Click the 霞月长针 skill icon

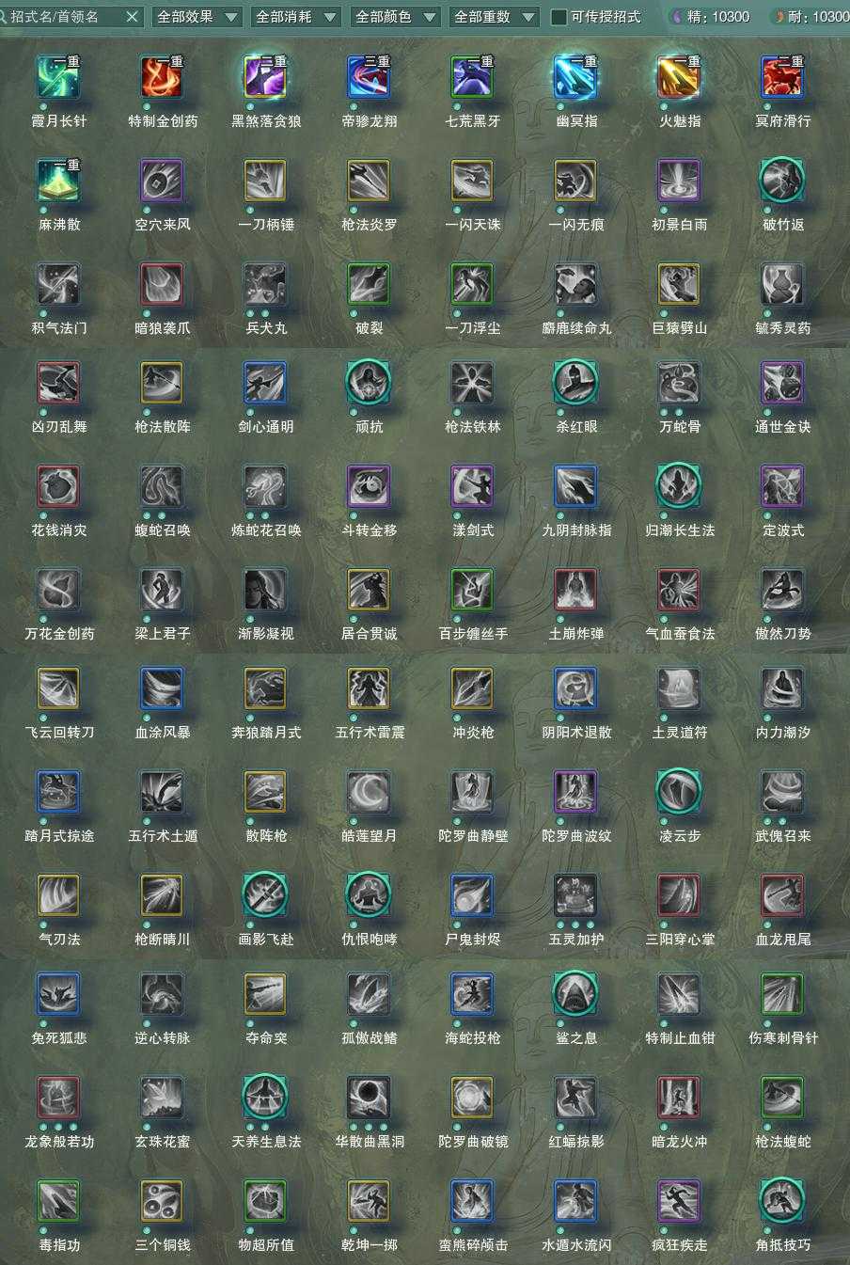[58, 77]
